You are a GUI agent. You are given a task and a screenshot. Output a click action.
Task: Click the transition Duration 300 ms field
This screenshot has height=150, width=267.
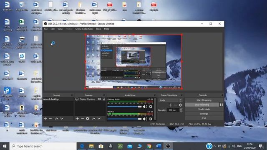[x=174, y=110]
